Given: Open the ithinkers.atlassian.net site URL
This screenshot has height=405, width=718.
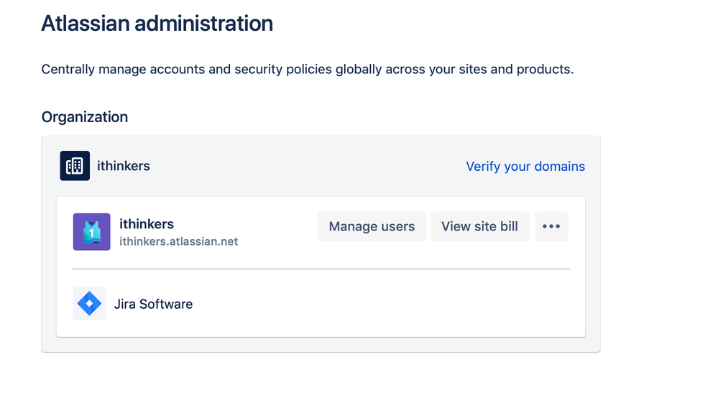Looking at the screenshot, I should tap(178, 241).
